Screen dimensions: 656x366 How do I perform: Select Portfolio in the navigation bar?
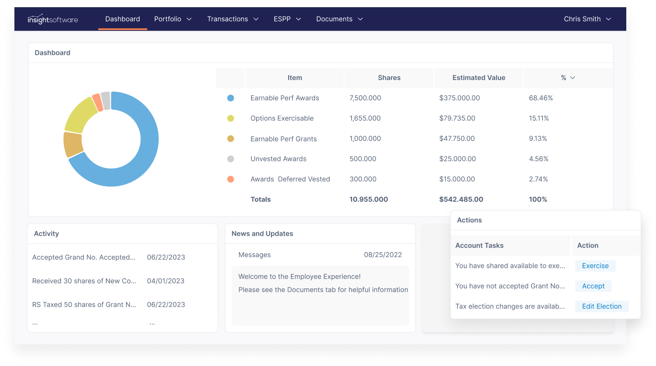pos(168,19)
